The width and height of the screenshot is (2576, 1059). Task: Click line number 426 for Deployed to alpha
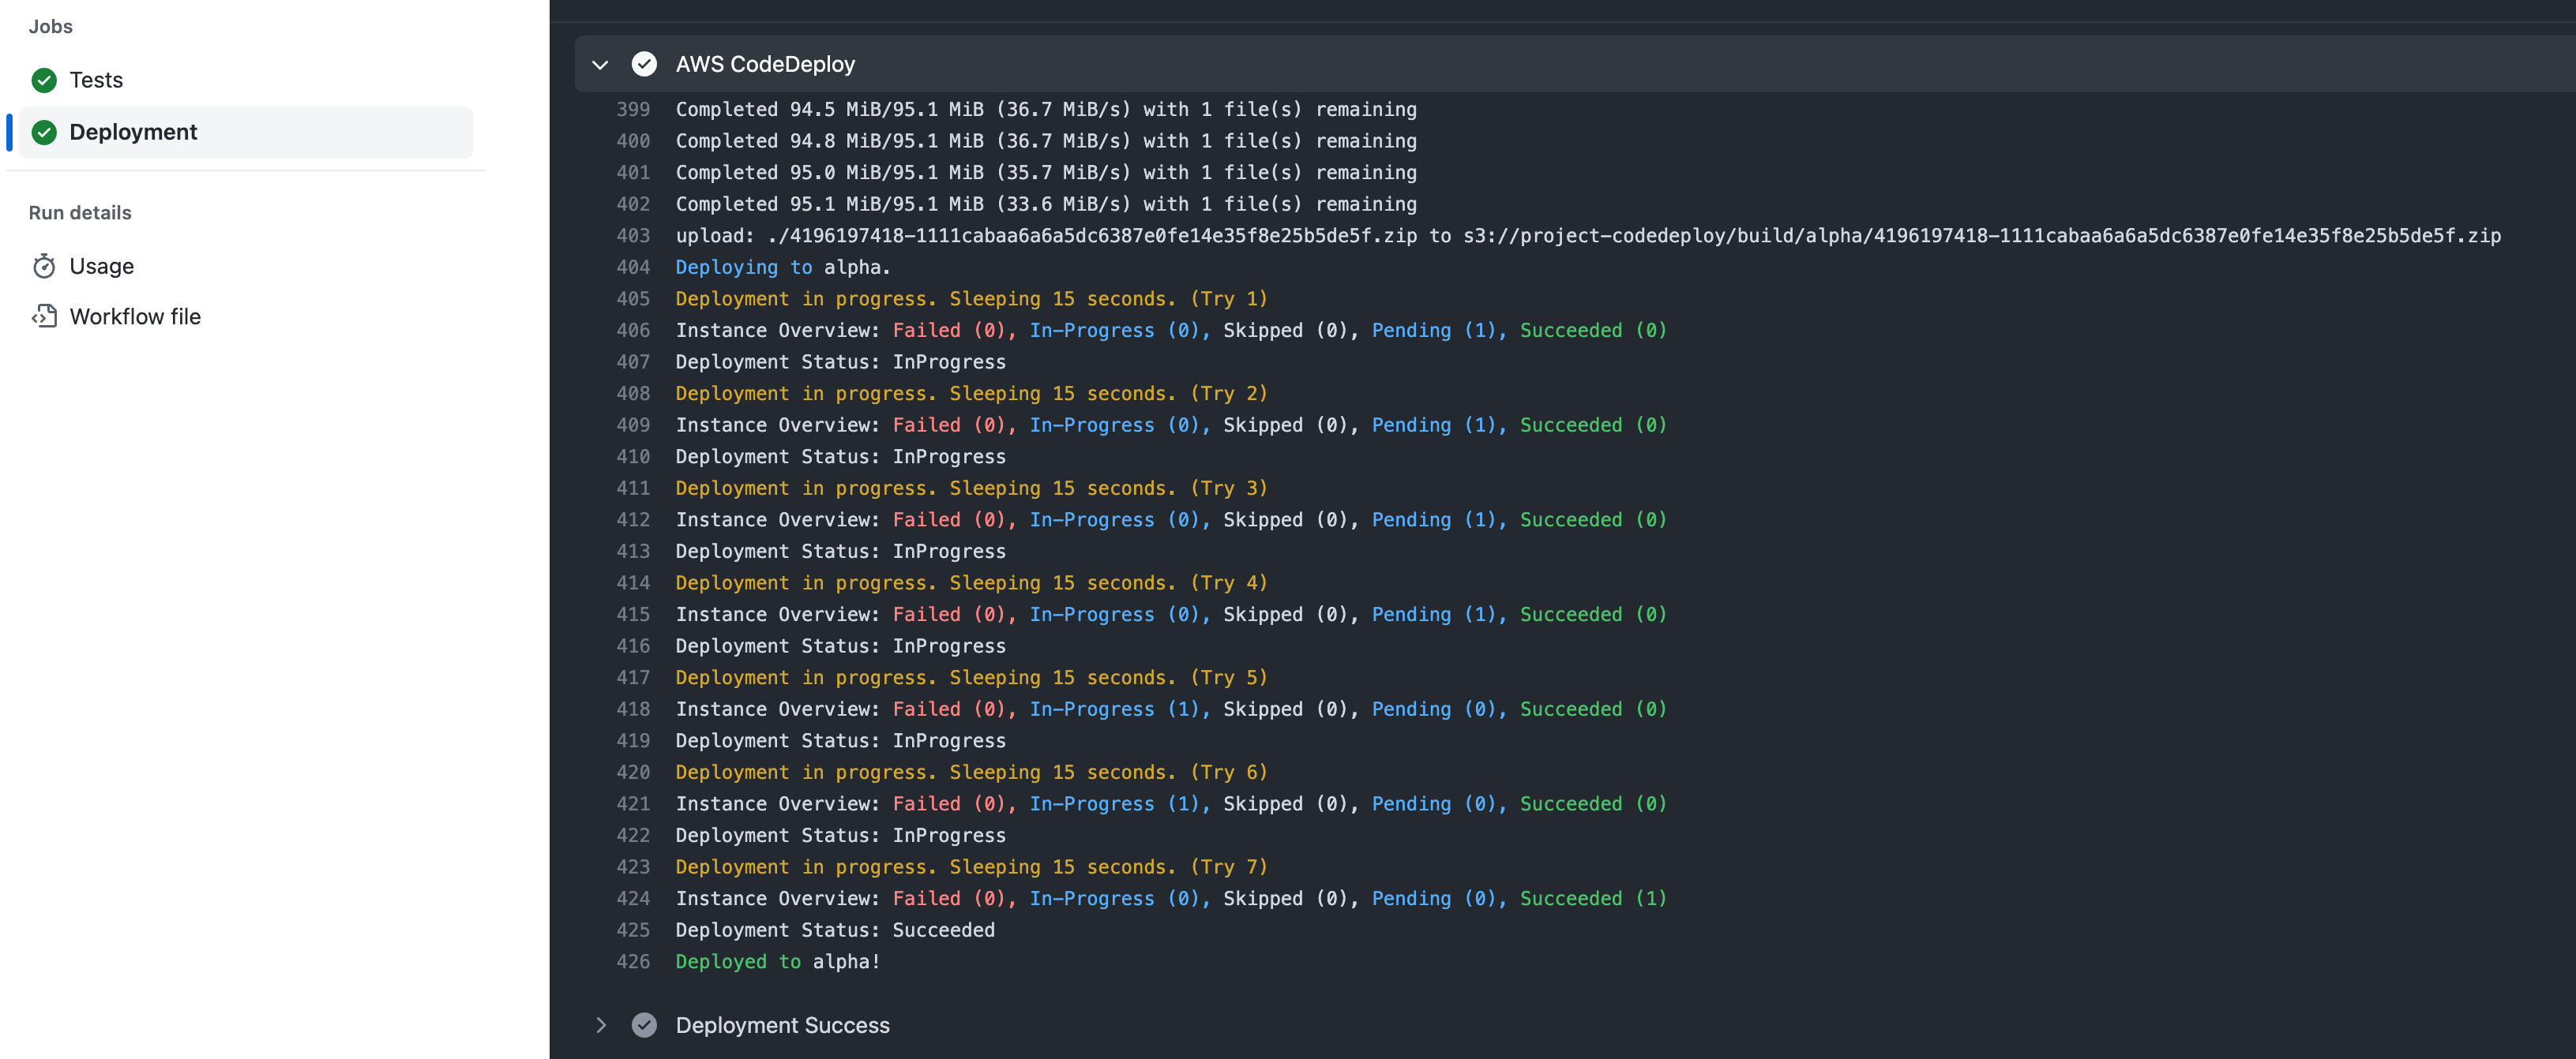tap(633, 961)
